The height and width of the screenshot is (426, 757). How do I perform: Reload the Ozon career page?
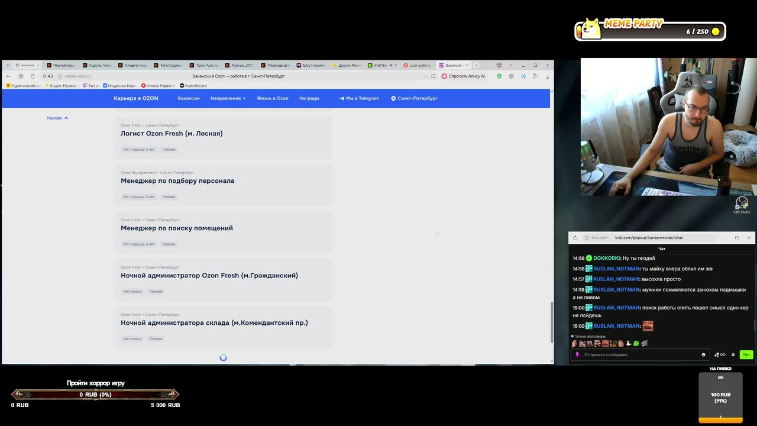tap(33, 76)
